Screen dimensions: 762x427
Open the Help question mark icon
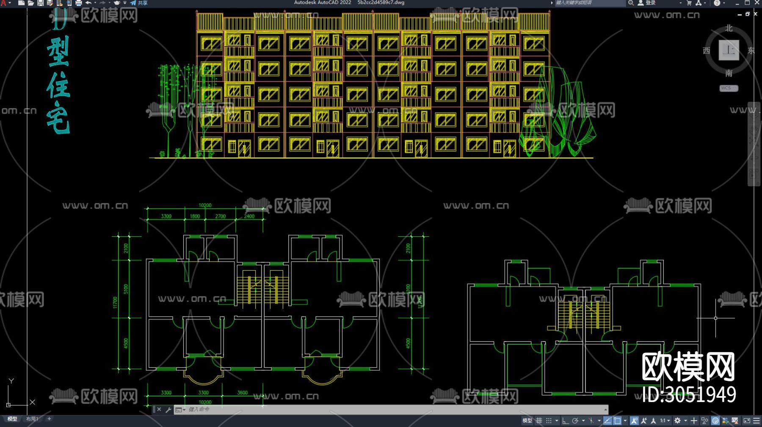pyautogui.click(x=717, y=3)
